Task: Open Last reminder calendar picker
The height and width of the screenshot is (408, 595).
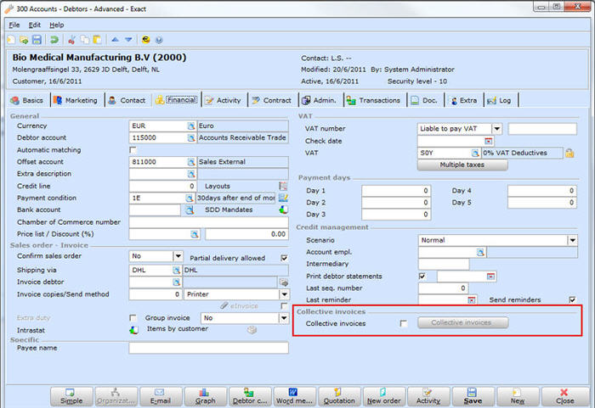Action: click(x=471, y=300)
